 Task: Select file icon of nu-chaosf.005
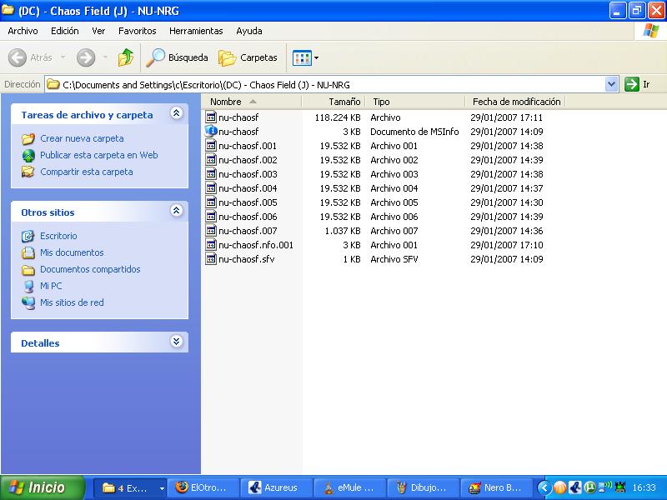pyautogui.click(x=211, y=202)
